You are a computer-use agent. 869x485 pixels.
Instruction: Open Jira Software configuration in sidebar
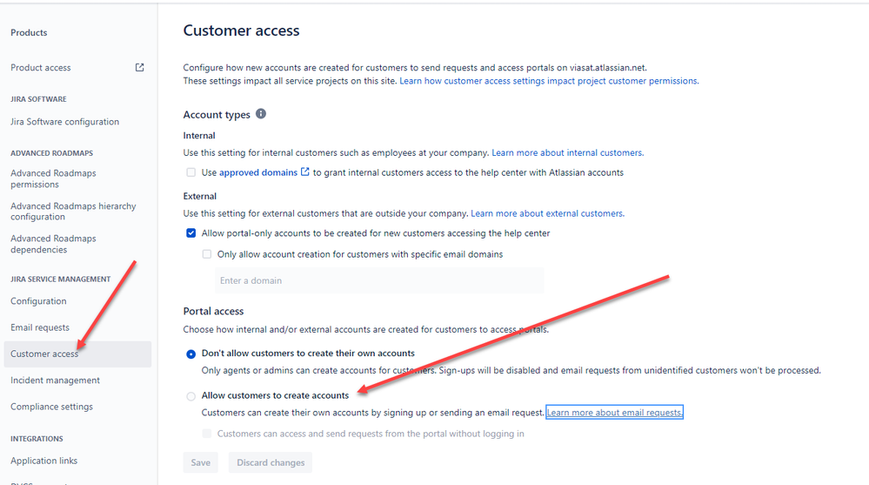point(64,122)
